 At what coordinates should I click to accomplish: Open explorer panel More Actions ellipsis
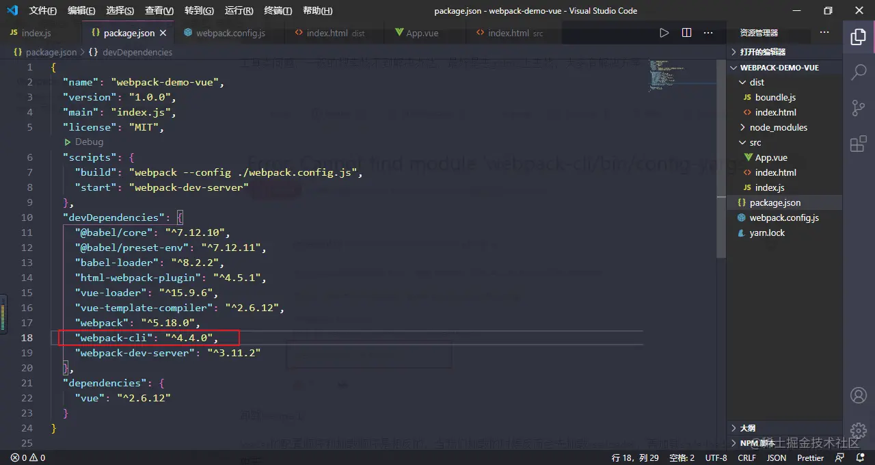coord(825,33)
